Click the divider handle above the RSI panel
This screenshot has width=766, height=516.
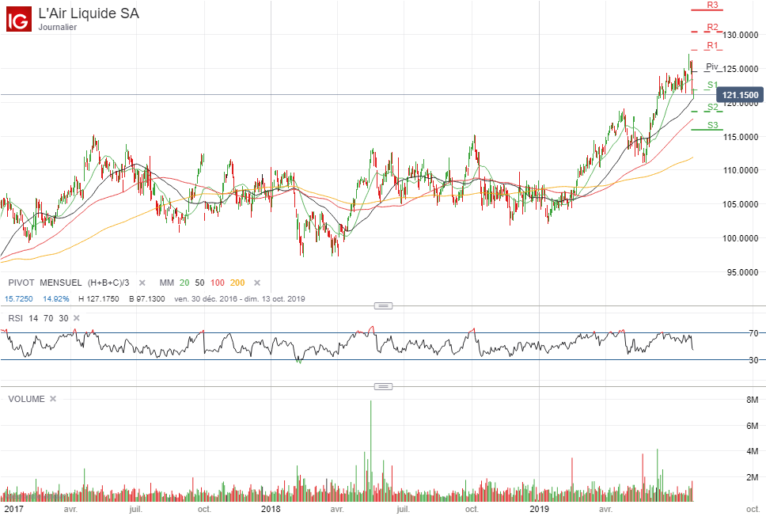[383, 306]
